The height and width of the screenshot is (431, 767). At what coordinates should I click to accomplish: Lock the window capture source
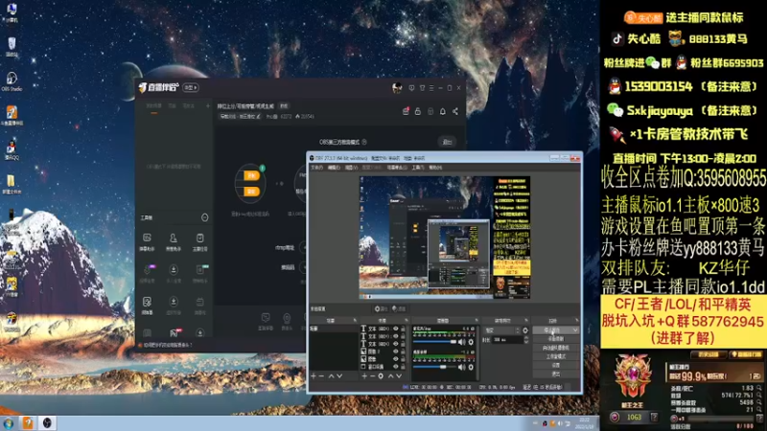[403, 367]
